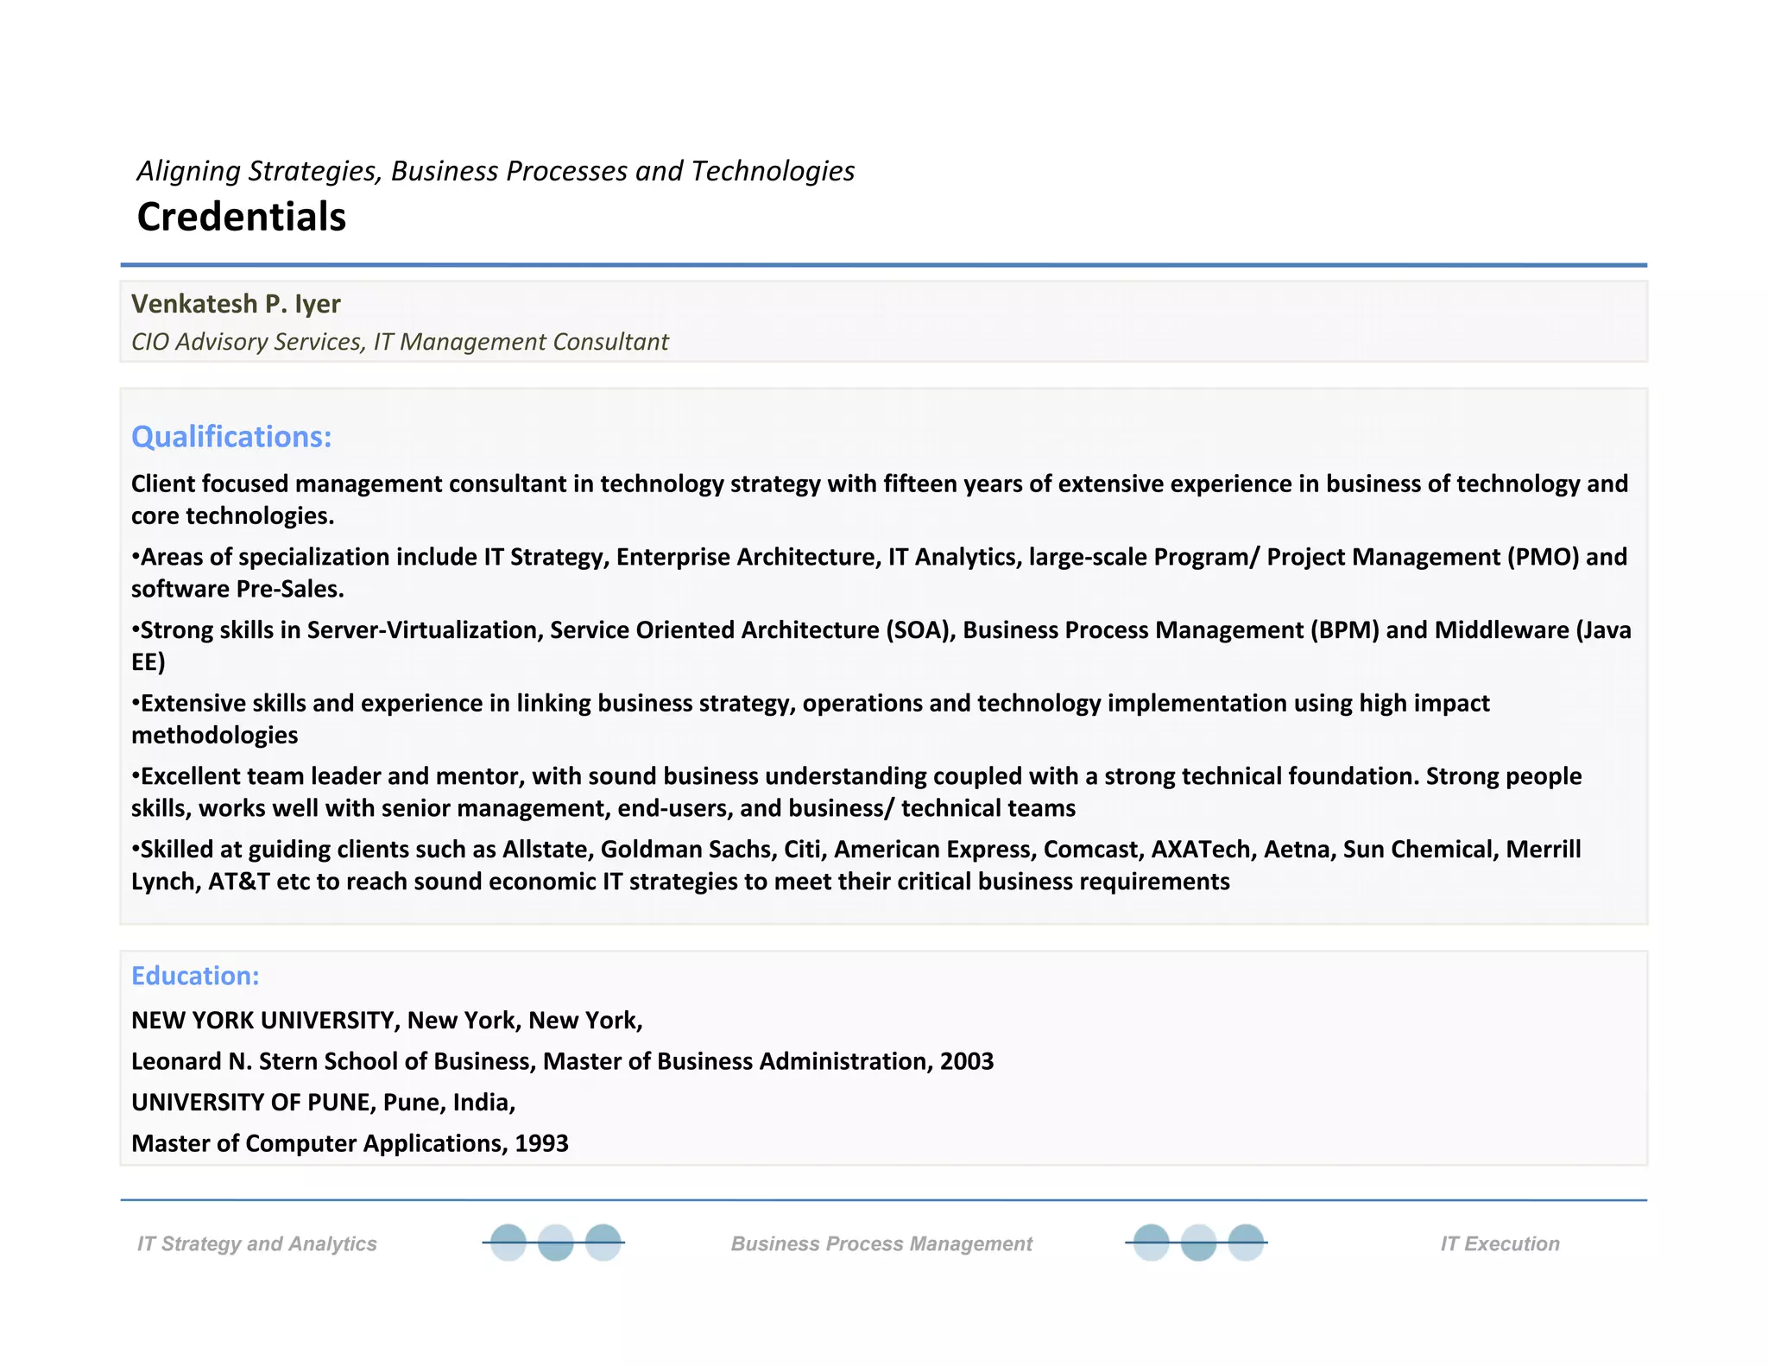The image size is (1768, 1366).
Task: Click the first circle of right footer group
Action: pos(1151,1243)
